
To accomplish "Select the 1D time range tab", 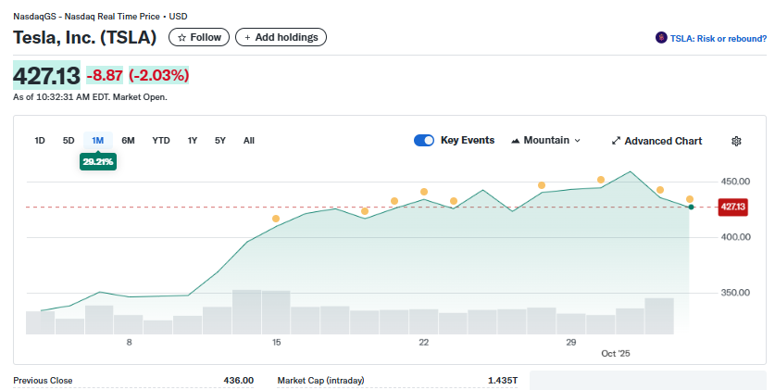I will [x=40, y=141].
